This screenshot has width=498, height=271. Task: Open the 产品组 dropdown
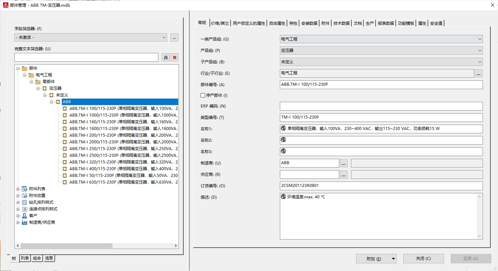(x=381, y=51)
